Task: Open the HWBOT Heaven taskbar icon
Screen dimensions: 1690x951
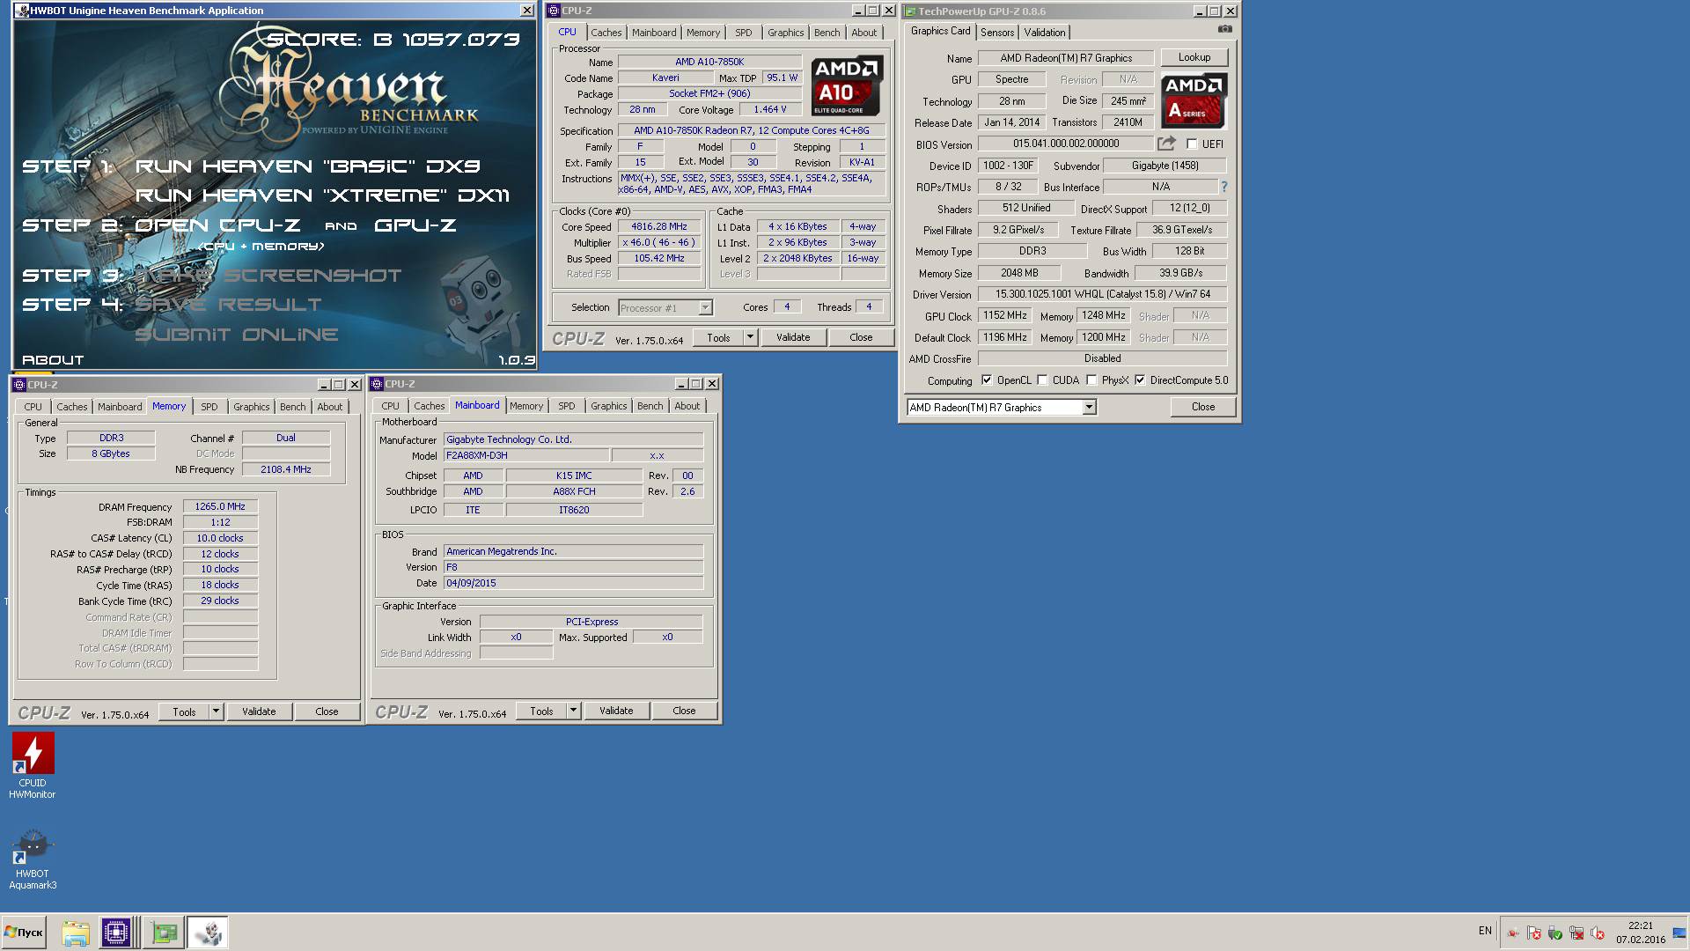Action: [x=209, y=933]
